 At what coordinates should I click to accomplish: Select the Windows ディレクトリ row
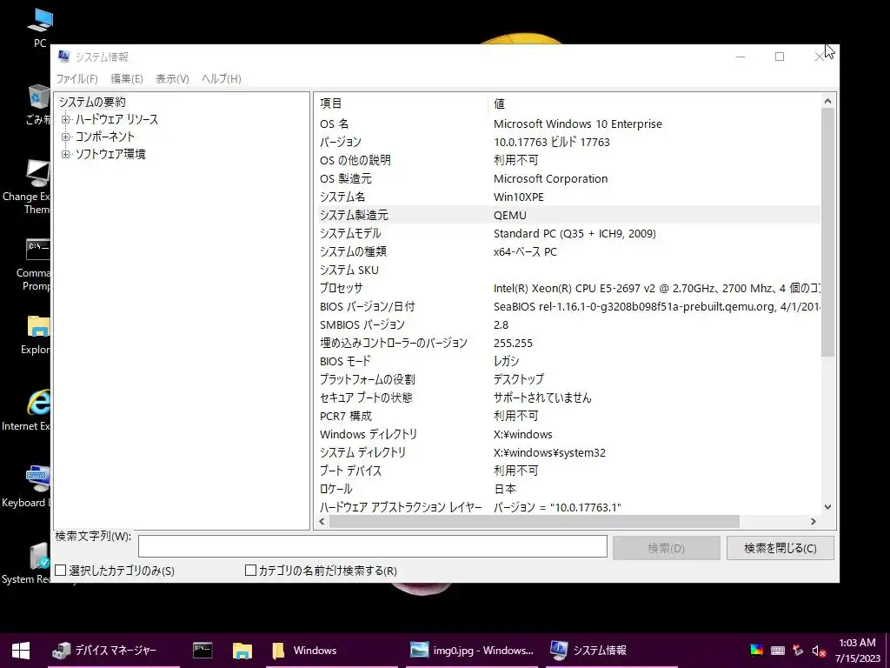pyautogui.click(x=568, y=435)
